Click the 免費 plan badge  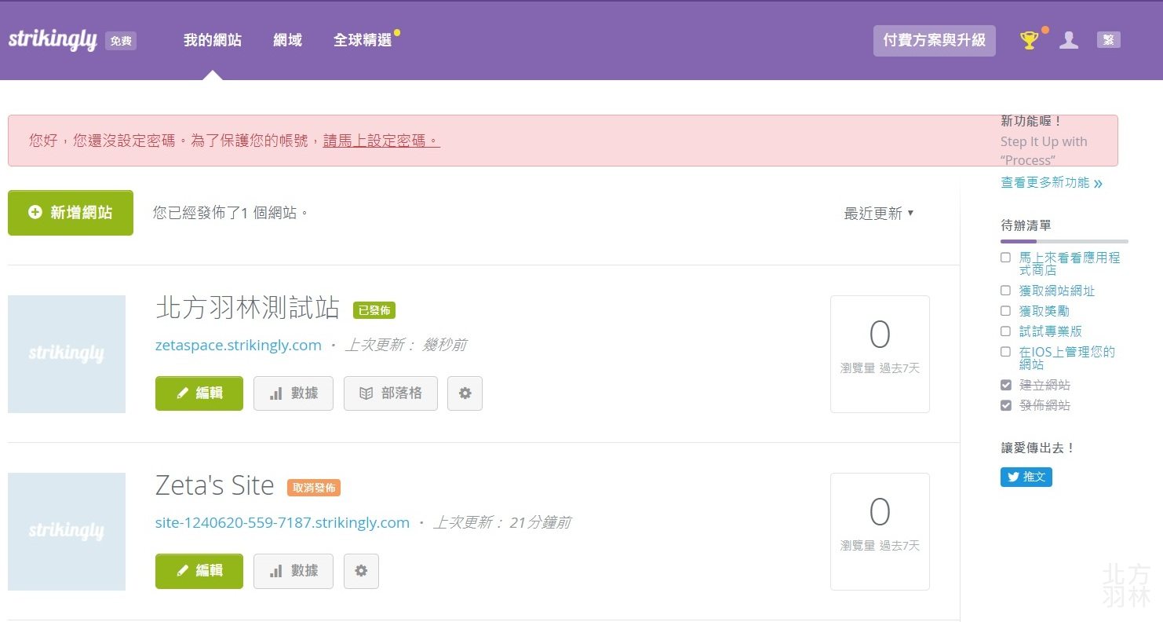[121, 41]
